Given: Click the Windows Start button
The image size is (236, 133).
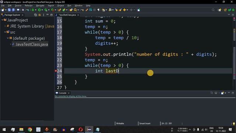Looking at the screenshot, I should 4,130.
